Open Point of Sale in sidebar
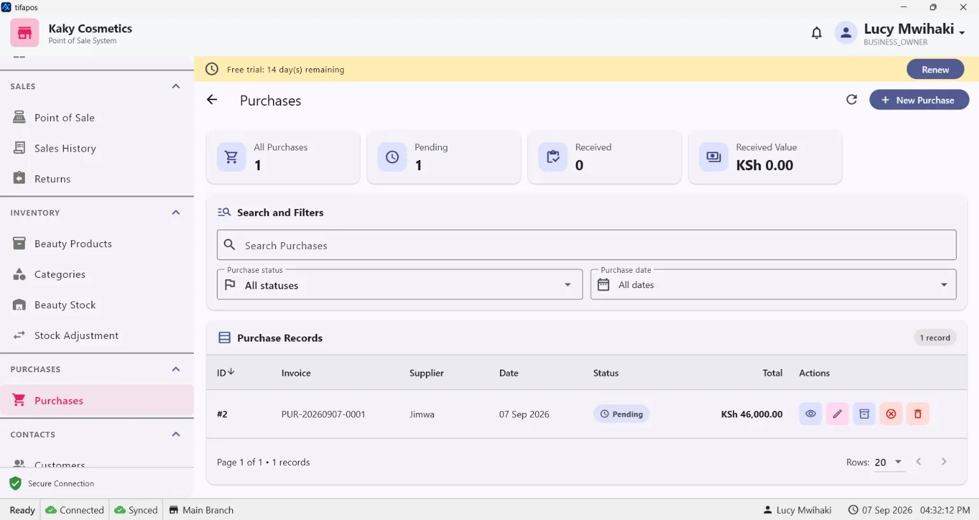979x520 pixels. coord(97,118)
